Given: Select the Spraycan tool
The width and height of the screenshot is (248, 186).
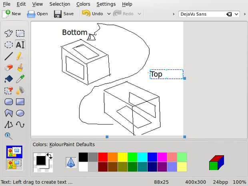Looking at the screenshot, I should click(x=20, y=91).
